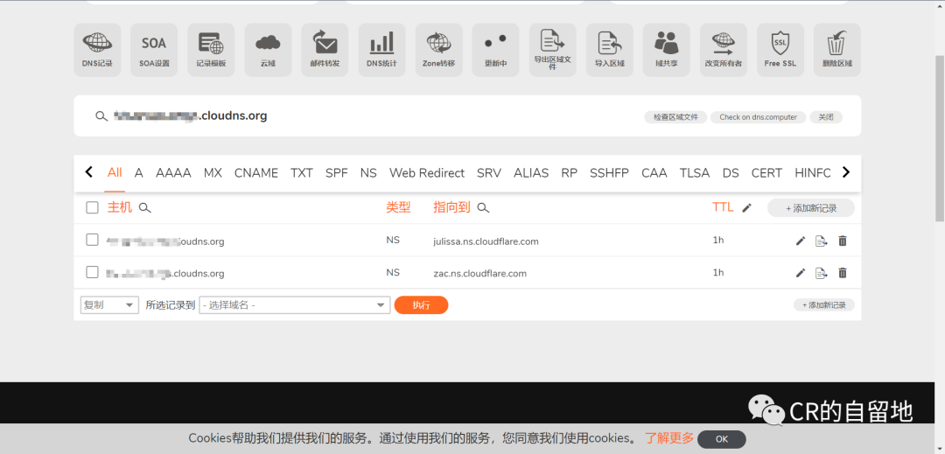The width and height of the screenshot is (945, 454).
Task: Delete the zac.ns.cloudflare.com record
Action: click(843, 273)
